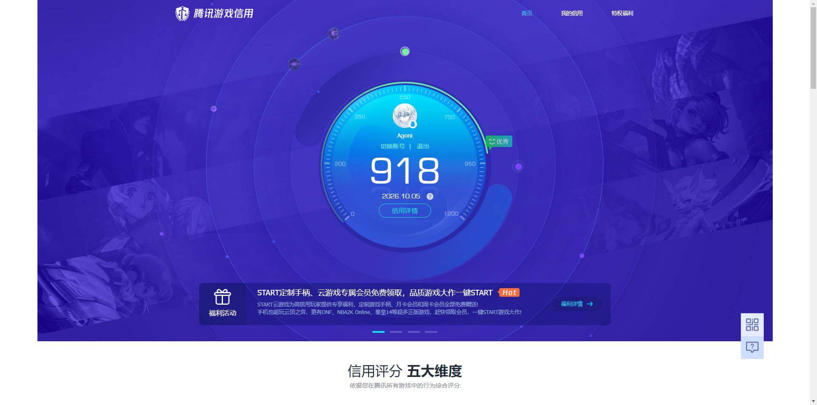
Task: Switch to the third banner carousel indicator
Action: 414,332
